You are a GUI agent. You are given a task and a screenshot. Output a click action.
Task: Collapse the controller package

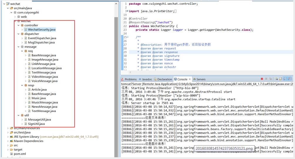(18, 25)
